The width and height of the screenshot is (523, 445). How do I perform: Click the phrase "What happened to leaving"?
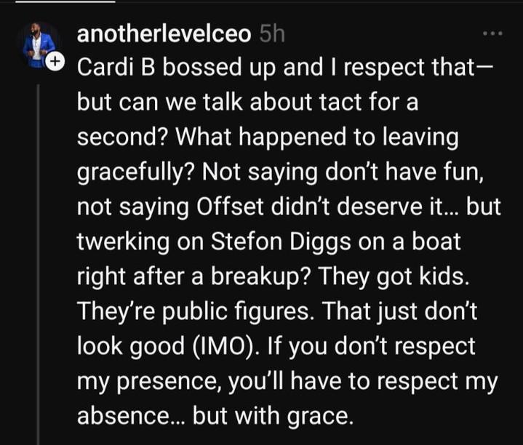point(317,137)
